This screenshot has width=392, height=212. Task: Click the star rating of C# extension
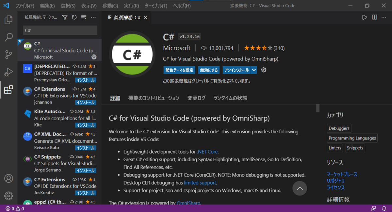pyautogui.click(x=258, y=48)
